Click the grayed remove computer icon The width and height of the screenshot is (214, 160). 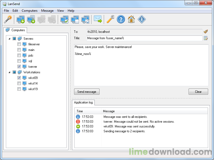coord(52,19)
